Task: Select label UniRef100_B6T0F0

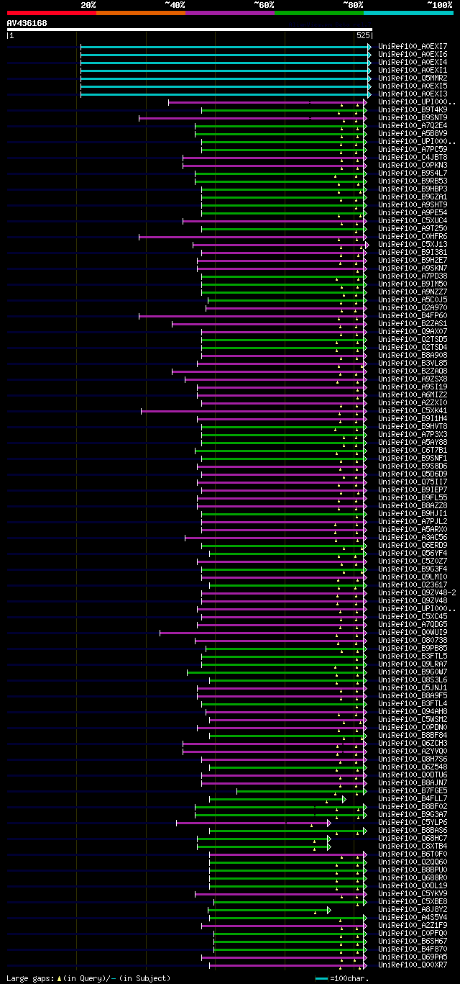Action: click(413, 854)
